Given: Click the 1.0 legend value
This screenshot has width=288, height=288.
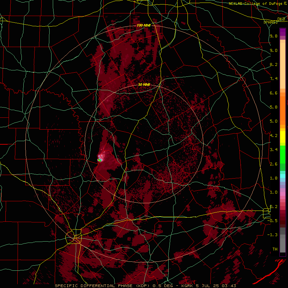Looking at the screenshot, I should coord(274,192).
